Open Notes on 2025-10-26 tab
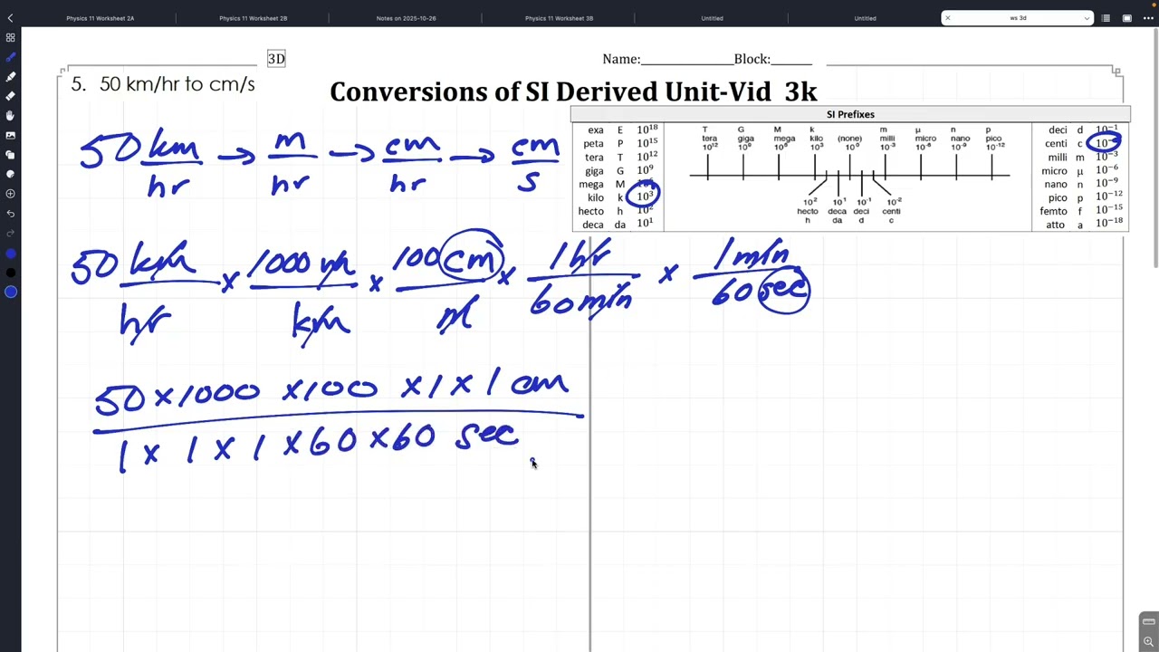 [406, 18]
